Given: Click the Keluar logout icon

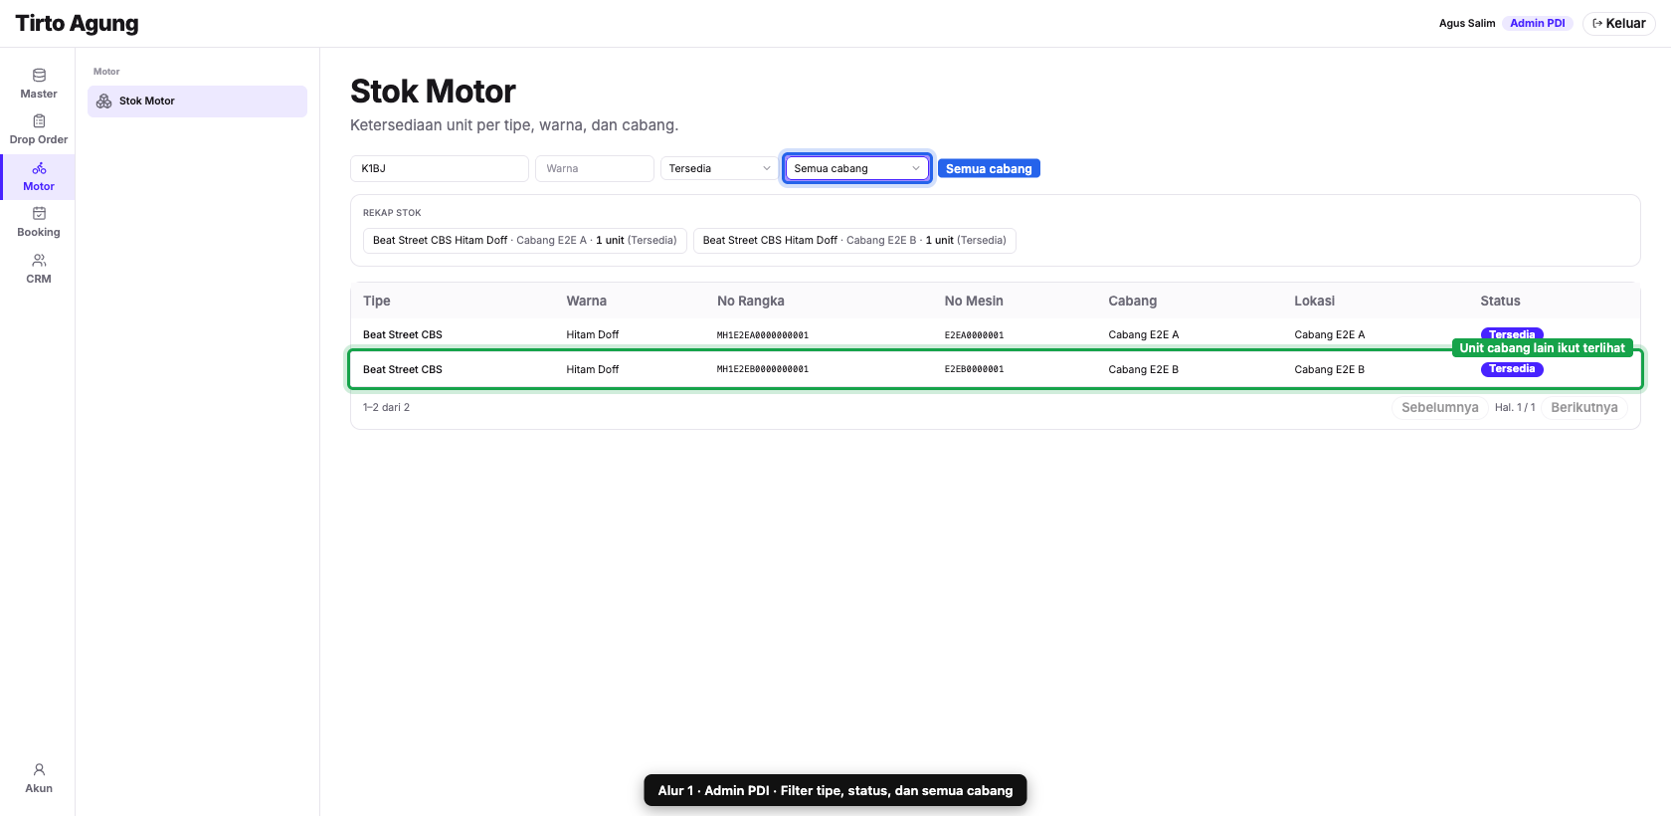Looking at the screenshot, I should point(1597,24).
